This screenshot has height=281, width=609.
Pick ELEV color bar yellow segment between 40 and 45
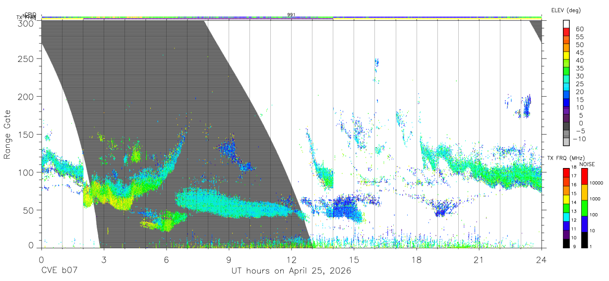tap(566, 56)
